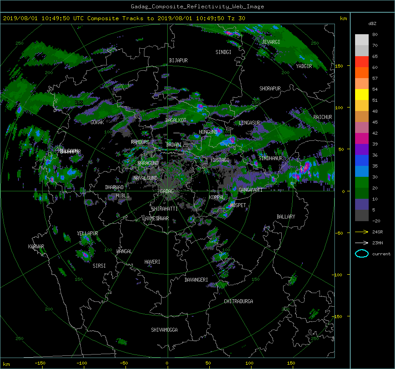Click the HANGAL city label

click(x=124, y=251)
